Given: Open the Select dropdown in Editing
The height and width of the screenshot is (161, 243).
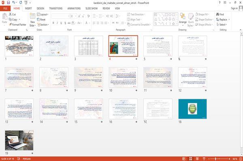Looking at the screenshot, I should click(222, 25).
